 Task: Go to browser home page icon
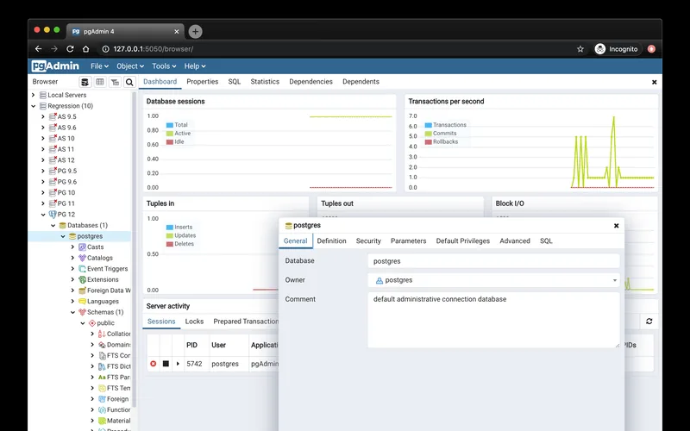point(85,49)
